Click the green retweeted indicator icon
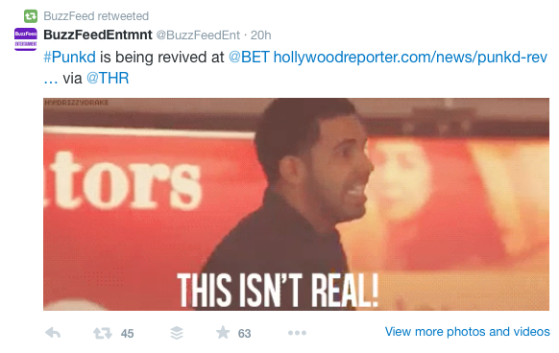This screenshot has width=559, height=353. click(x=31, y=16)
